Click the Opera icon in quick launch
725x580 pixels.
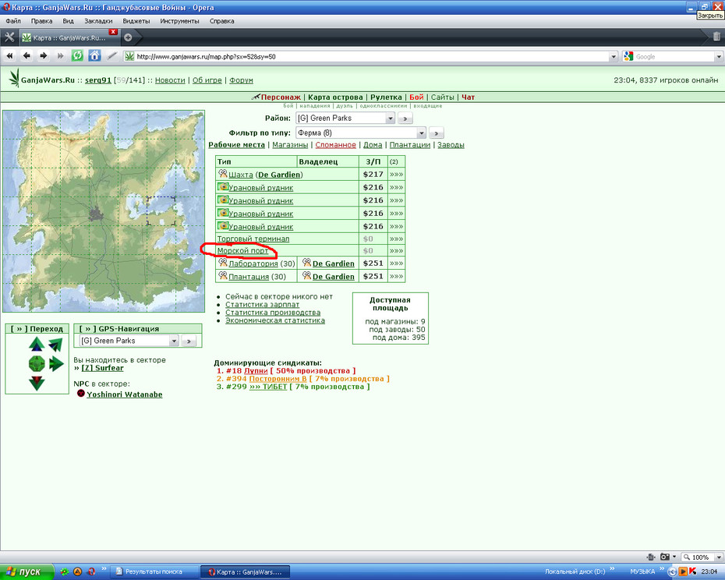click(91, 571)
